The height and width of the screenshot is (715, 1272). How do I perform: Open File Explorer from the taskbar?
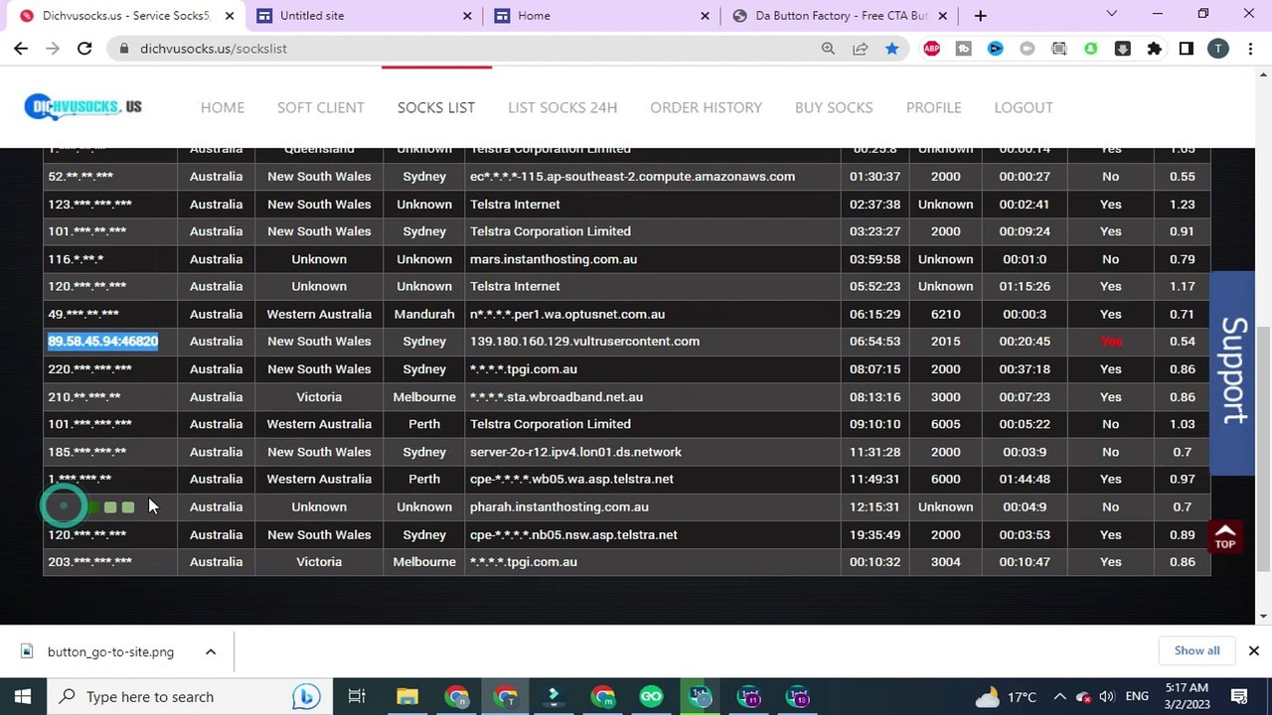pos(407,696)
